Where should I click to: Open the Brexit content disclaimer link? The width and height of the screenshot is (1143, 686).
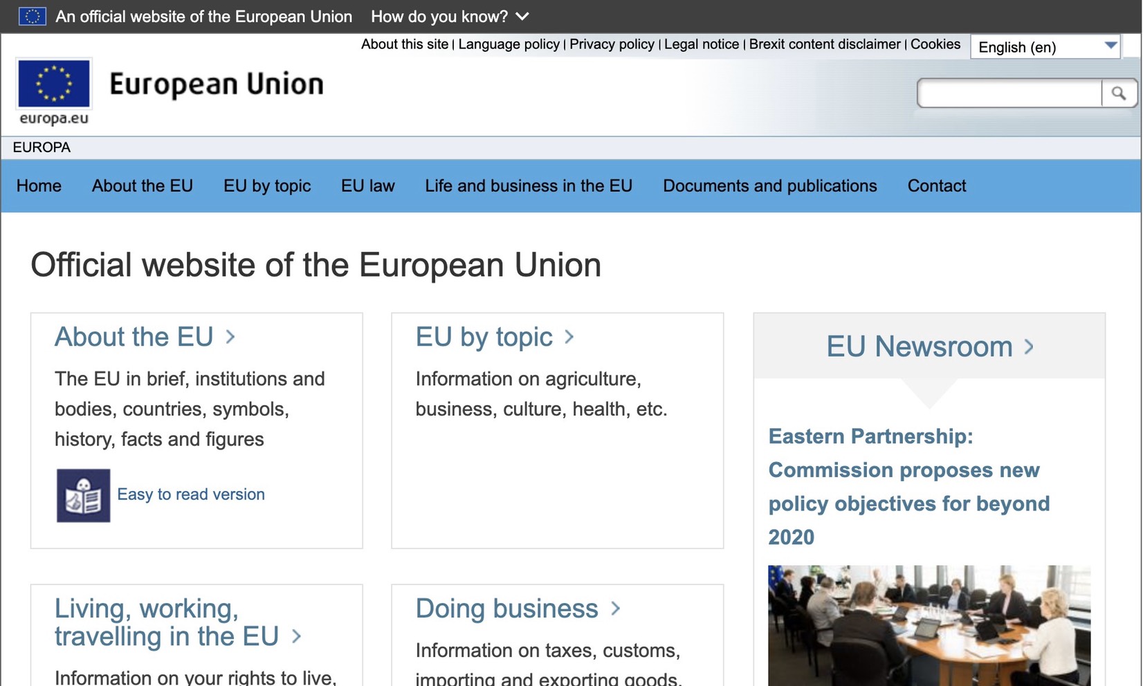click(825, 44)
